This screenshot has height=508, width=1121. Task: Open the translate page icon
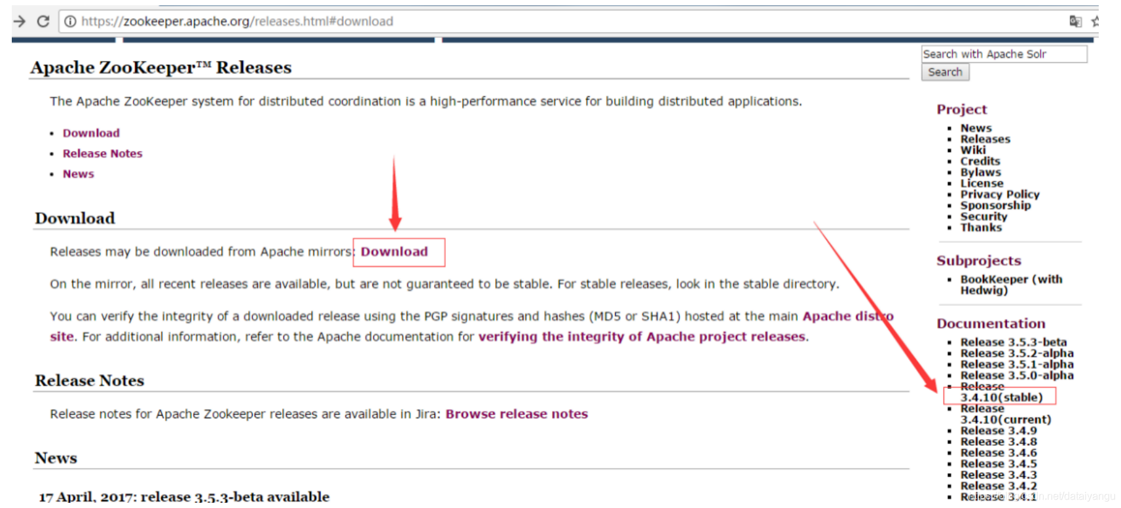(1075, 22)
